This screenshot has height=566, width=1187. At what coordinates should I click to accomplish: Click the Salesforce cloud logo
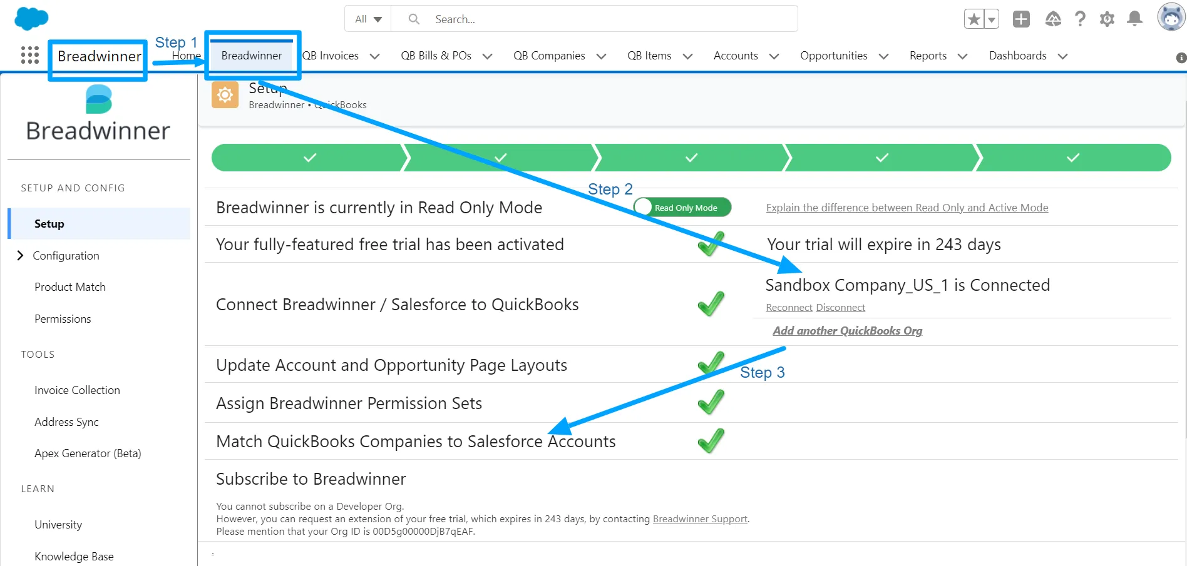coord(31,19)
